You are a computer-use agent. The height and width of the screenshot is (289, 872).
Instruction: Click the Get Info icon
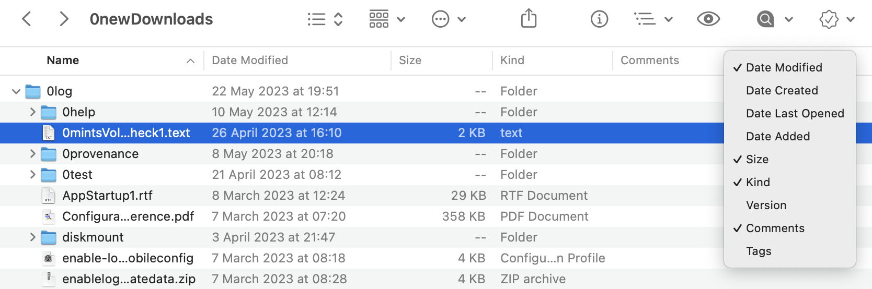(599, 19)
